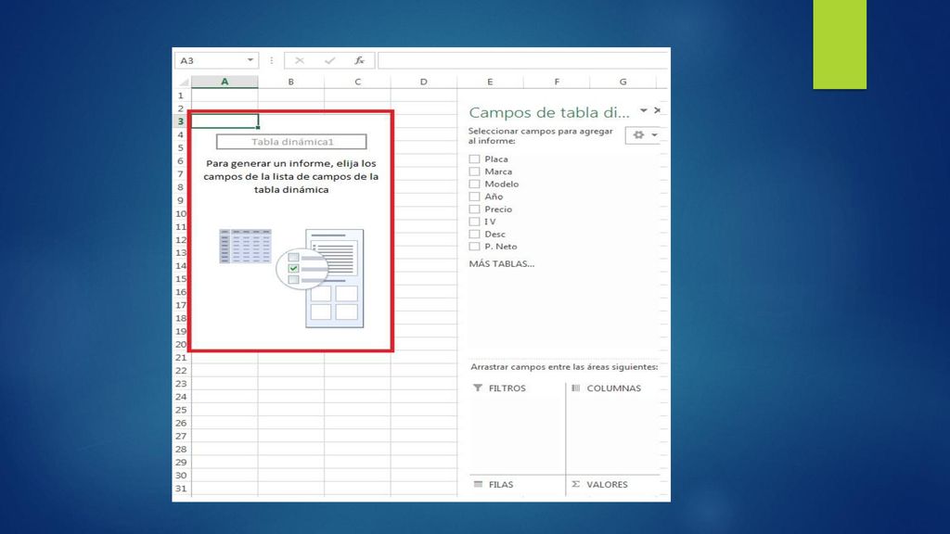Expand the gear tools dropdown arrow
950x534 pixels.
pyautogui.click(x=654, y=135)
